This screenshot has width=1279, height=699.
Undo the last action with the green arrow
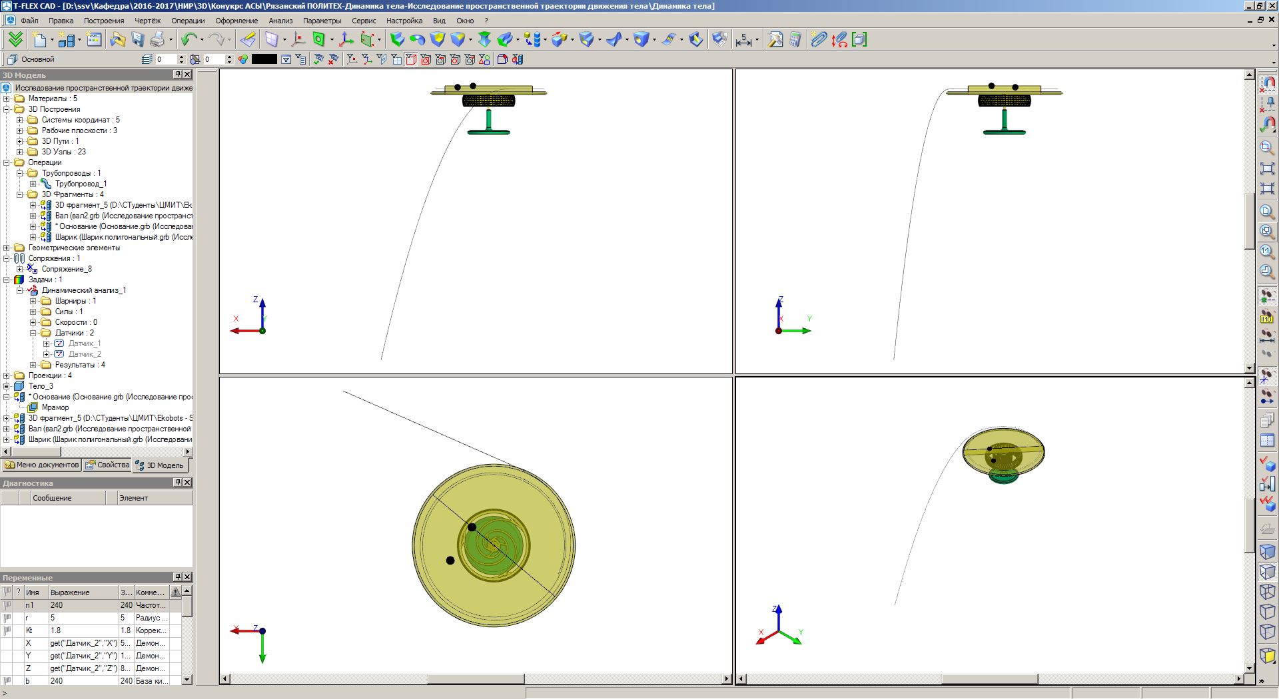click(189, 39)
